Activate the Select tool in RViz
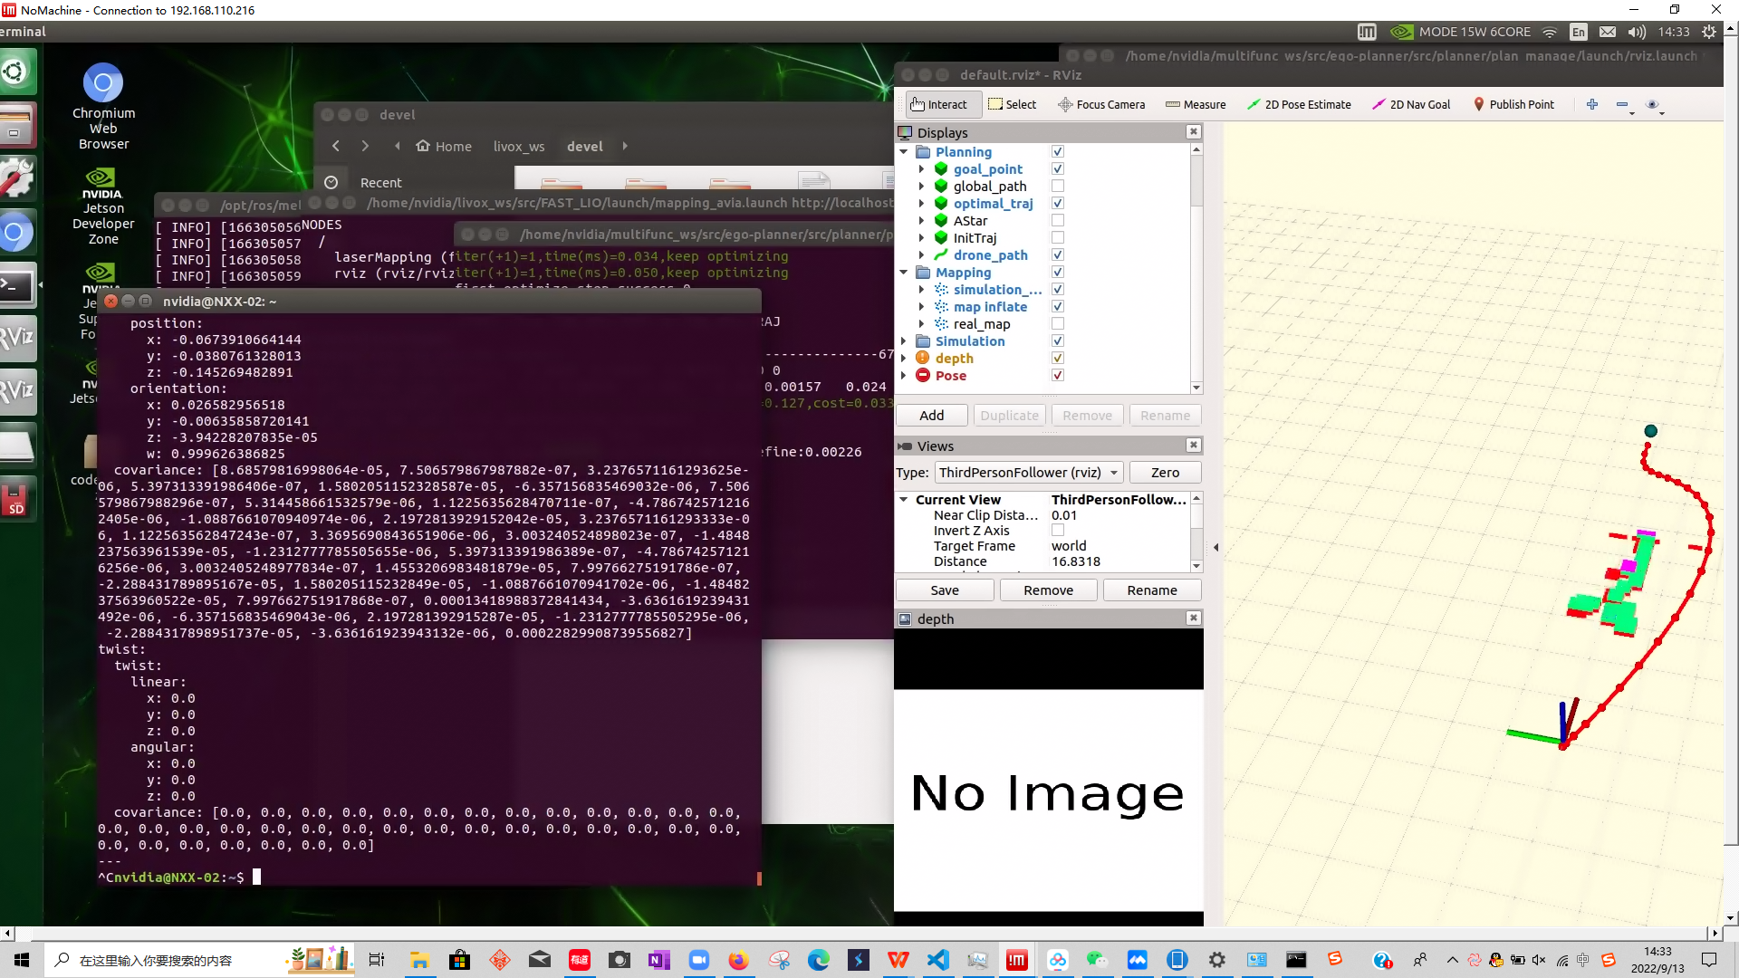Screen dimensions: 1739x978 pyautogui.click(x=1012, y=104)
